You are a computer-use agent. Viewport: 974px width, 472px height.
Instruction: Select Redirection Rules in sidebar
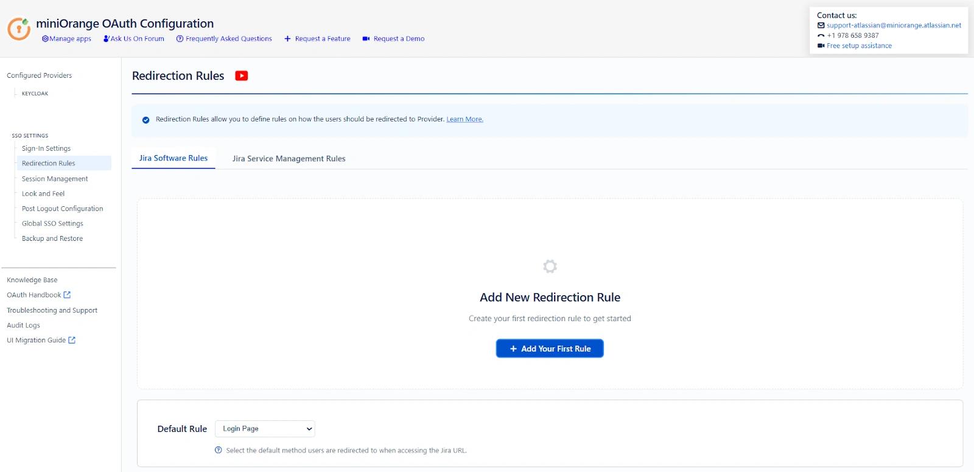(x=64, y=163)
